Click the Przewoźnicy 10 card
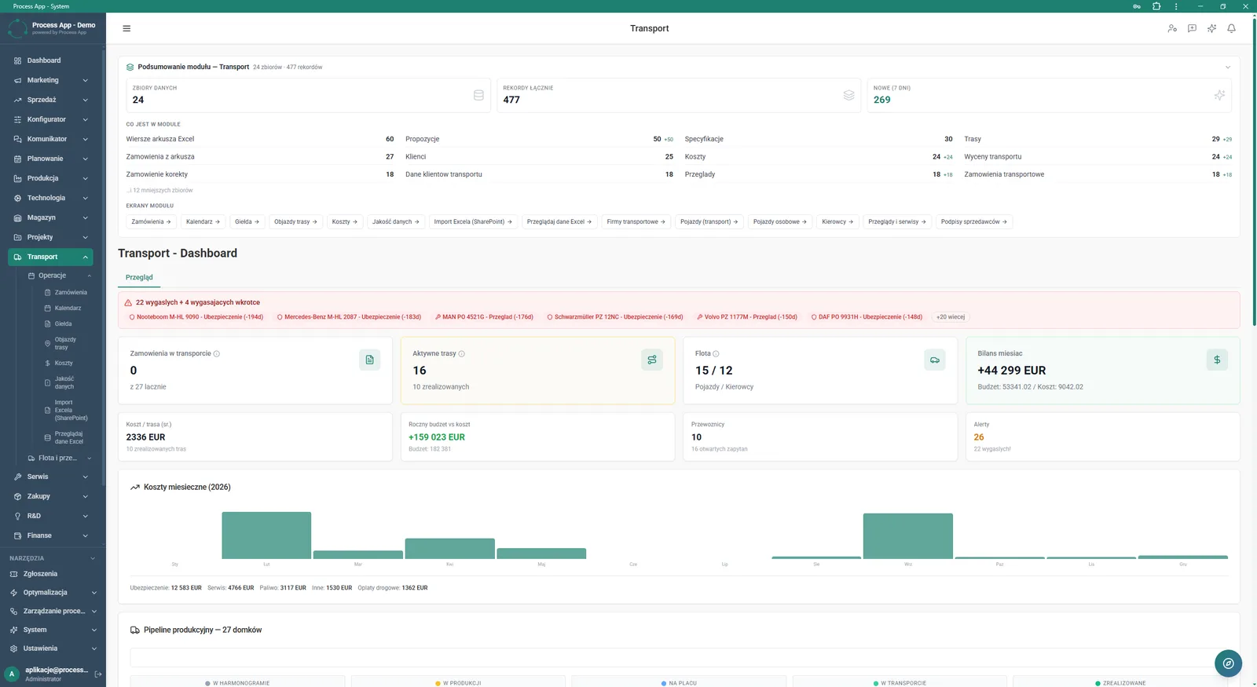The height and width of the screenshot is (687, 1257). [x=820, y=437]
